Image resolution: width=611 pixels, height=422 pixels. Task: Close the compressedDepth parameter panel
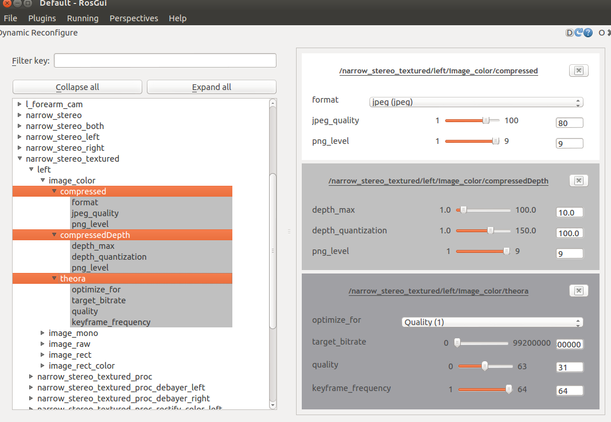578,181
